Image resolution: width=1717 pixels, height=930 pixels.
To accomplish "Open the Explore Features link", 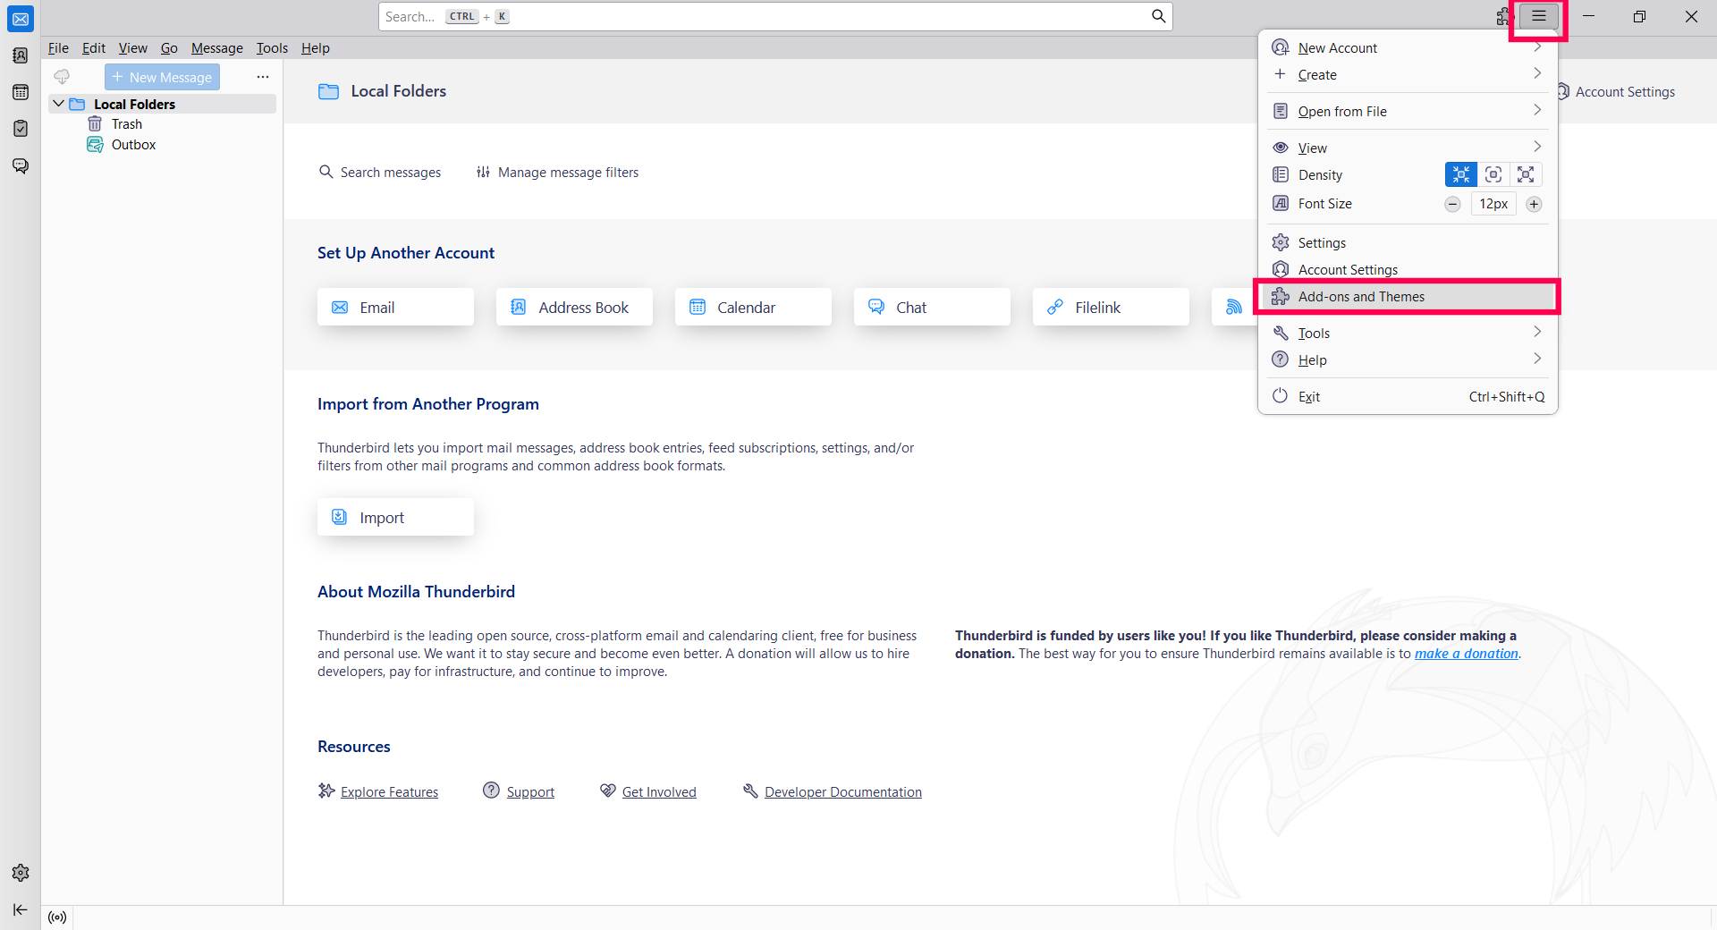I will 389,791.
